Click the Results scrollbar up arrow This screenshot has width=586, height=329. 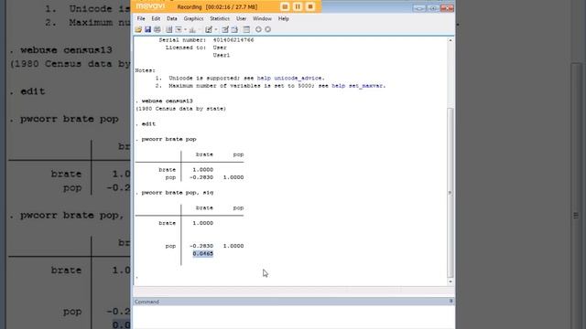click(x=450, y=40)
